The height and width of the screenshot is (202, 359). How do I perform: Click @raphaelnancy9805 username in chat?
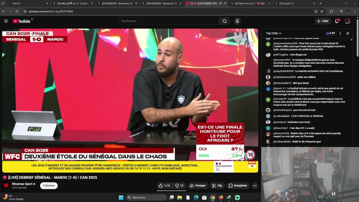coord(284,77)
